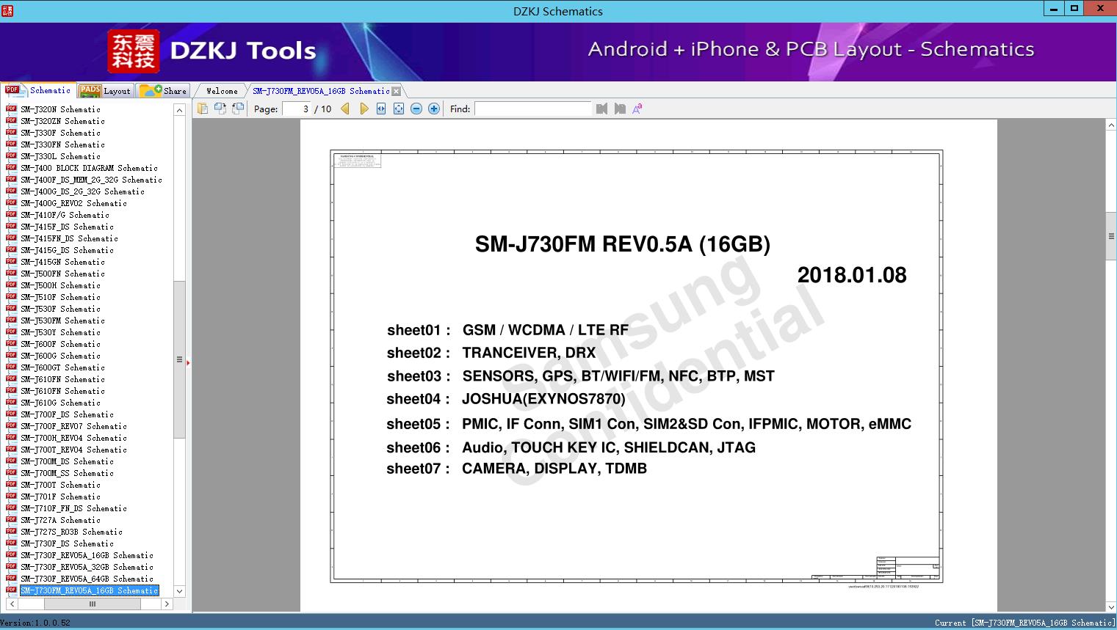The image size is (1117, 630).
Task: Click the Version:1.0.0.52 status text
Action: click(x=35, y=623)
